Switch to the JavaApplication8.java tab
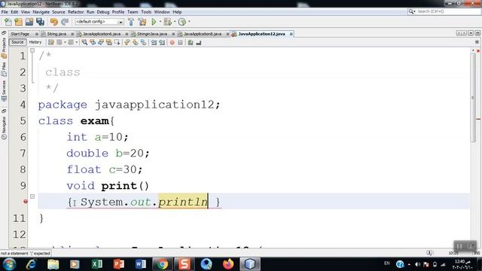The image size is (482, 271). (x=203, y=34)
